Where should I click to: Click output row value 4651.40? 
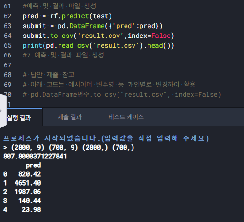[x=28, y=183]
